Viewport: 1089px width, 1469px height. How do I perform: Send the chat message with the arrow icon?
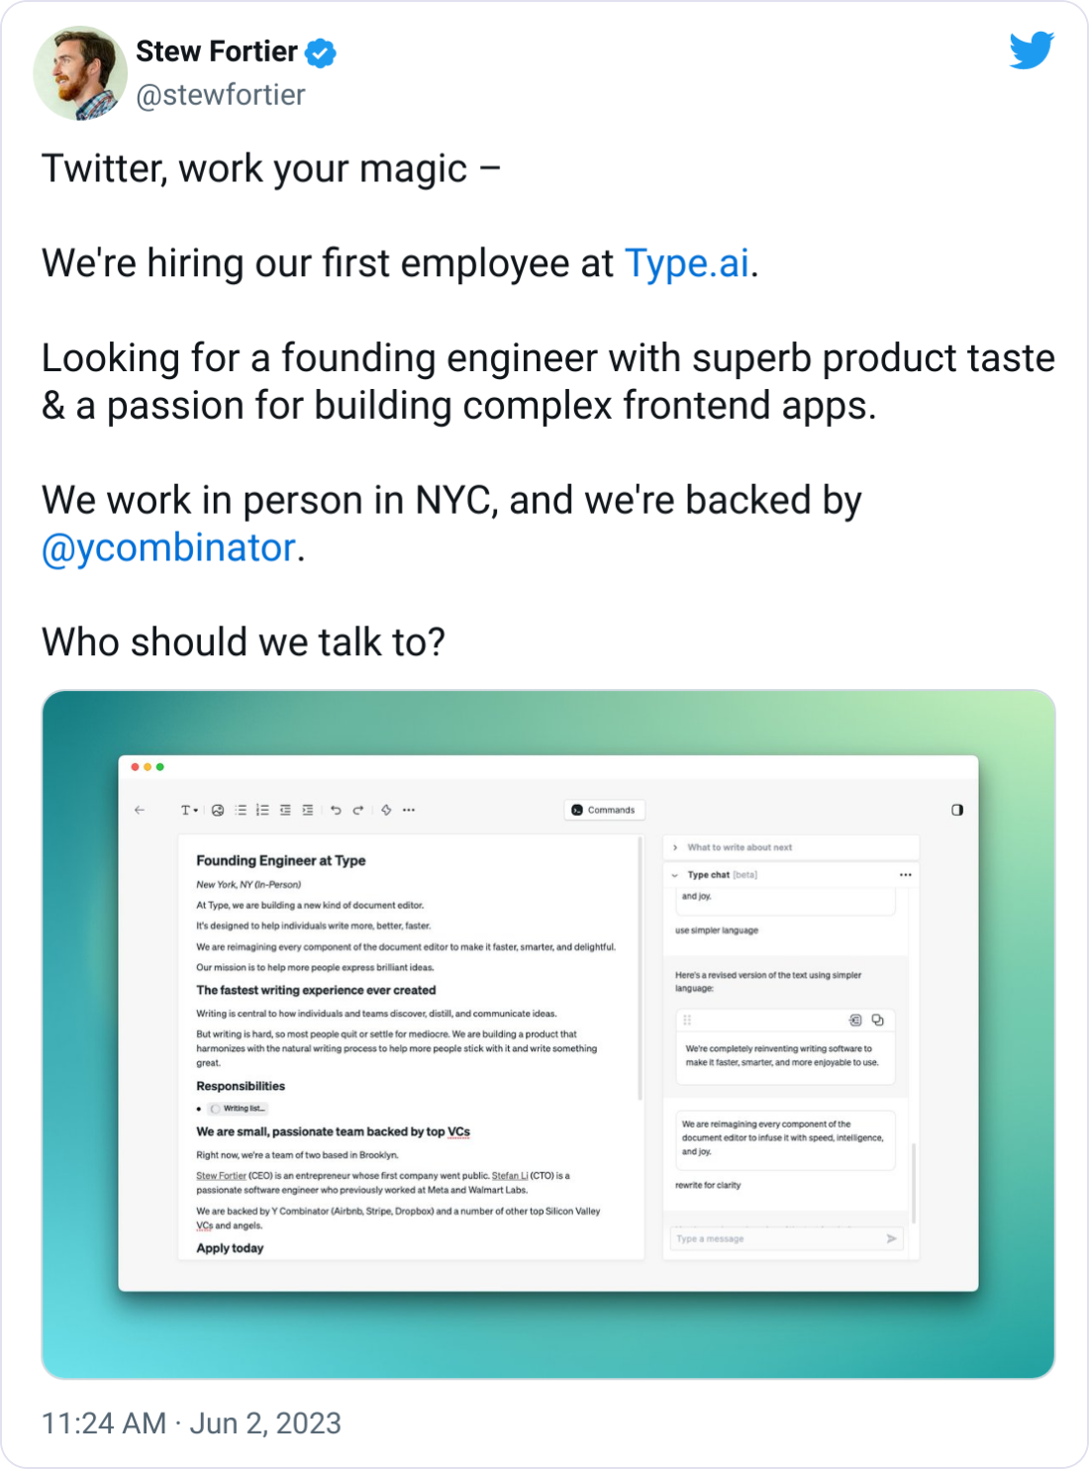coord(890,1238)
